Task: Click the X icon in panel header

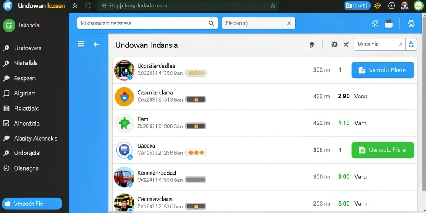Action: pyautogui.click(x=346, y=45)
